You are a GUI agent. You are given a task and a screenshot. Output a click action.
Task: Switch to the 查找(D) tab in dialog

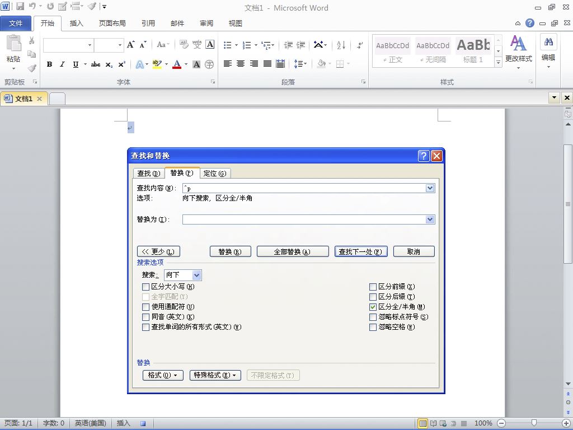pos(149,174)
